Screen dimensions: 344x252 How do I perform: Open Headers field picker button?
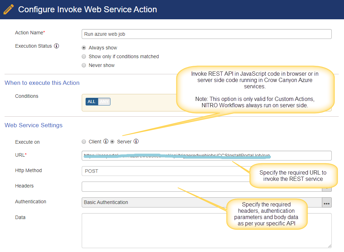tap(327, 190)
